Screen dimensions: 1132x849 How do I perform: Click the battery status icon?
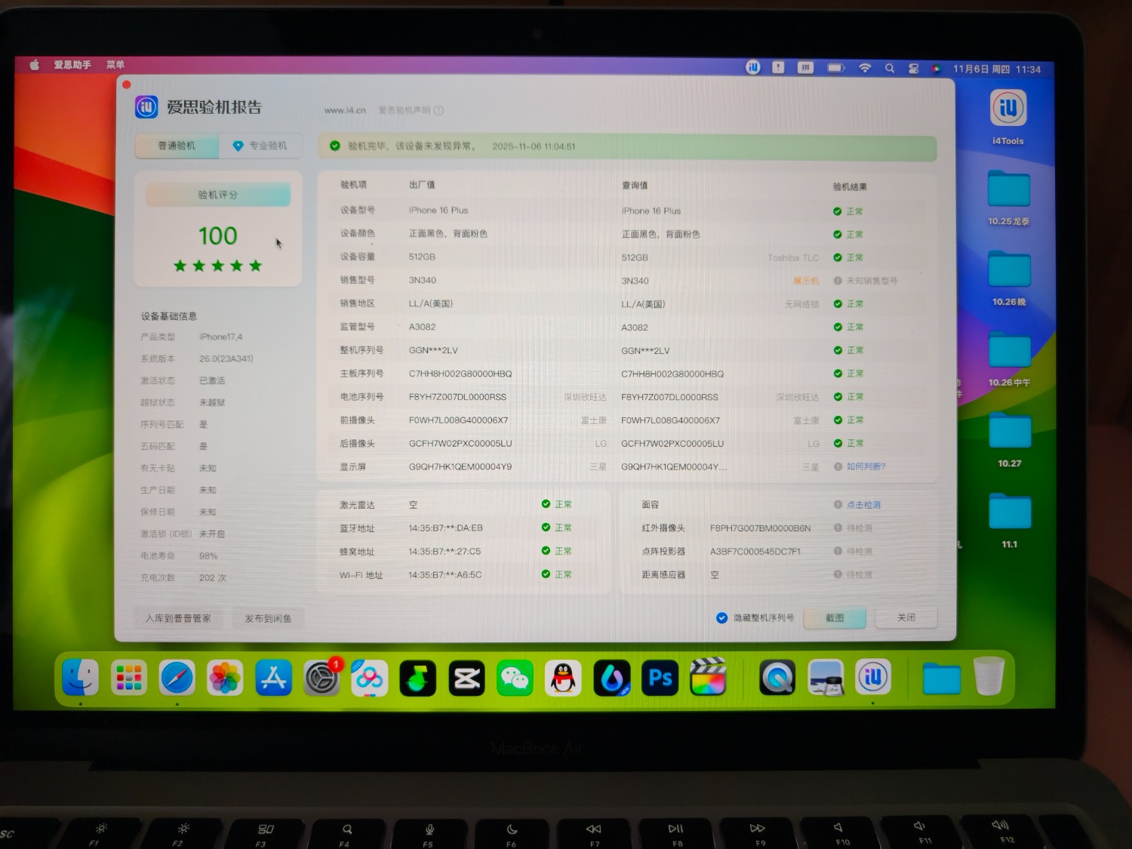836,68
